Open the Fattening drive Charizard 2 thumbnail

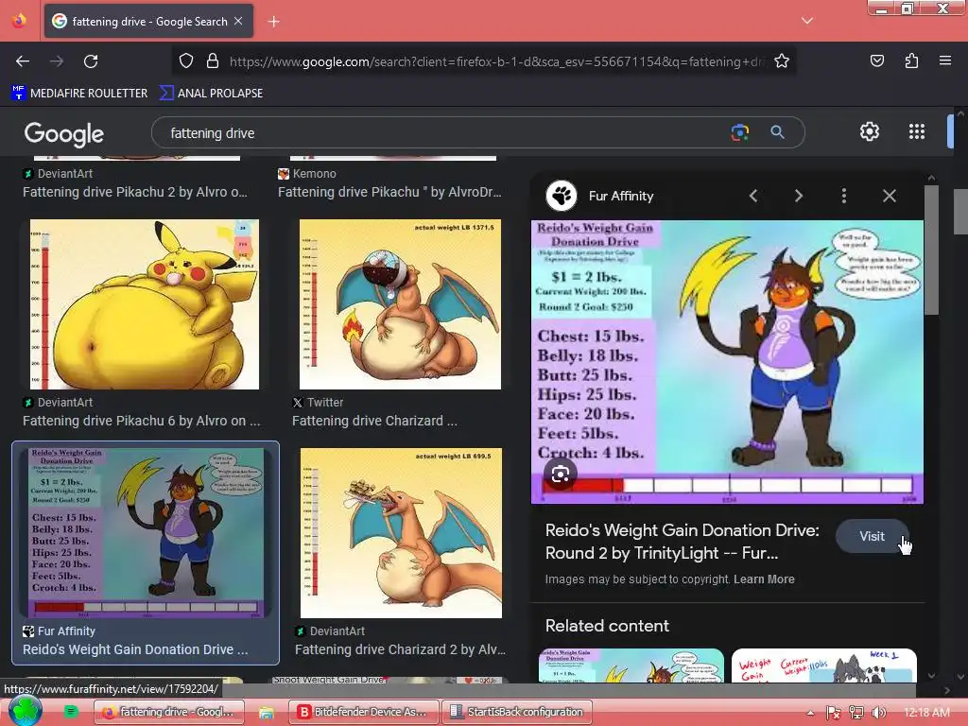401,533
